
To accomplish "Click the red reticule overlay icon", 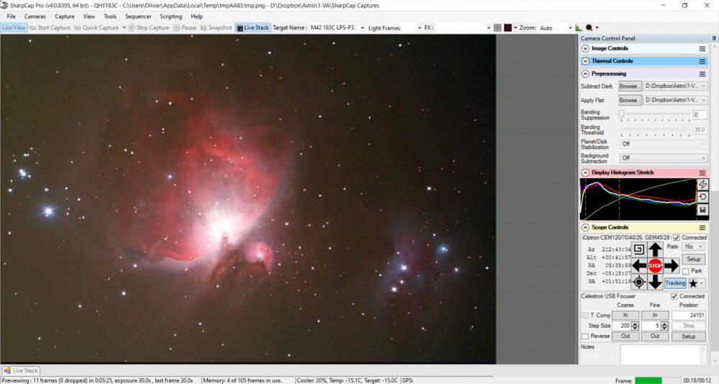I will (508, 28).
